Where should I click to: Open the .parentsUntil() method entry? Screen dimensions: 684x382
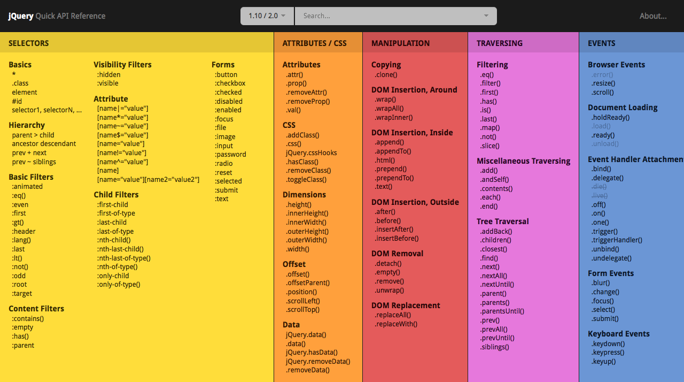[x=502, y=311]
